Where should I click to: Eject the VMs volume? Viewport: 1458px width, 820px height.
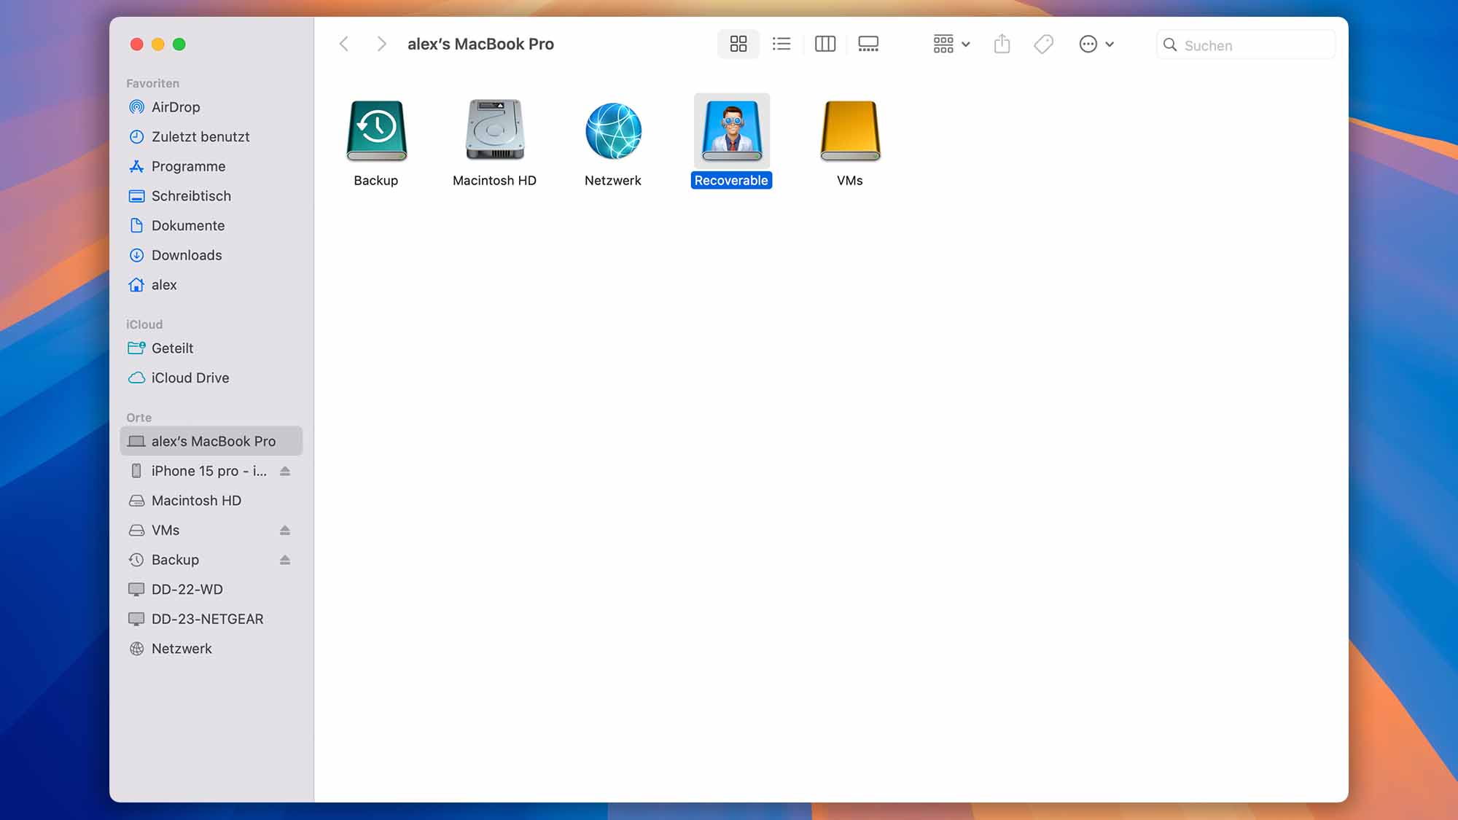(x=285, y=530)
